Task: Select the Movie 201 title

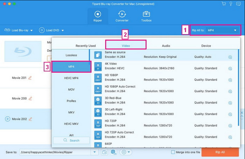Action: pos(19,78)
